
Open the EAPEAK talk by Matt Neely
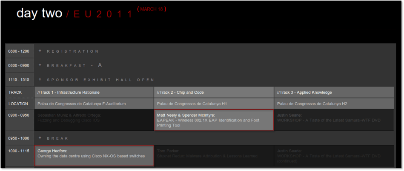point(213,120)
